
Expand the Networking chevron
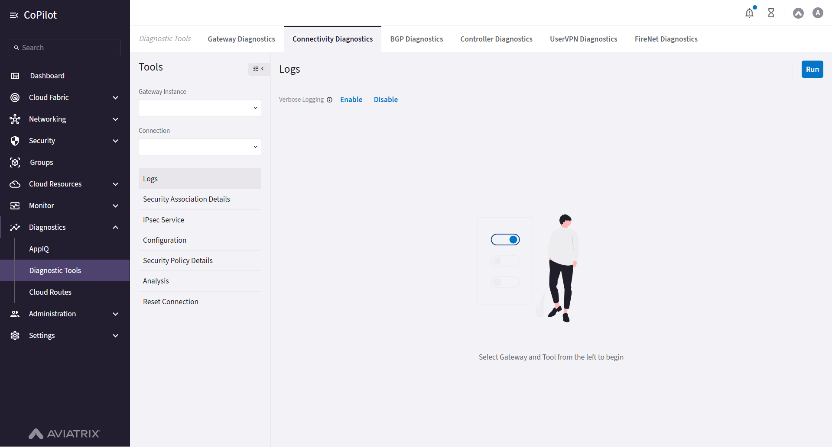(116, 119)
